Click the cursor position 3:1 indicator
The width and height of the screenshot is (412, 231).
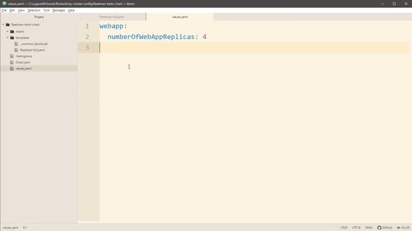pyautogui.click(x=24, y=228)
